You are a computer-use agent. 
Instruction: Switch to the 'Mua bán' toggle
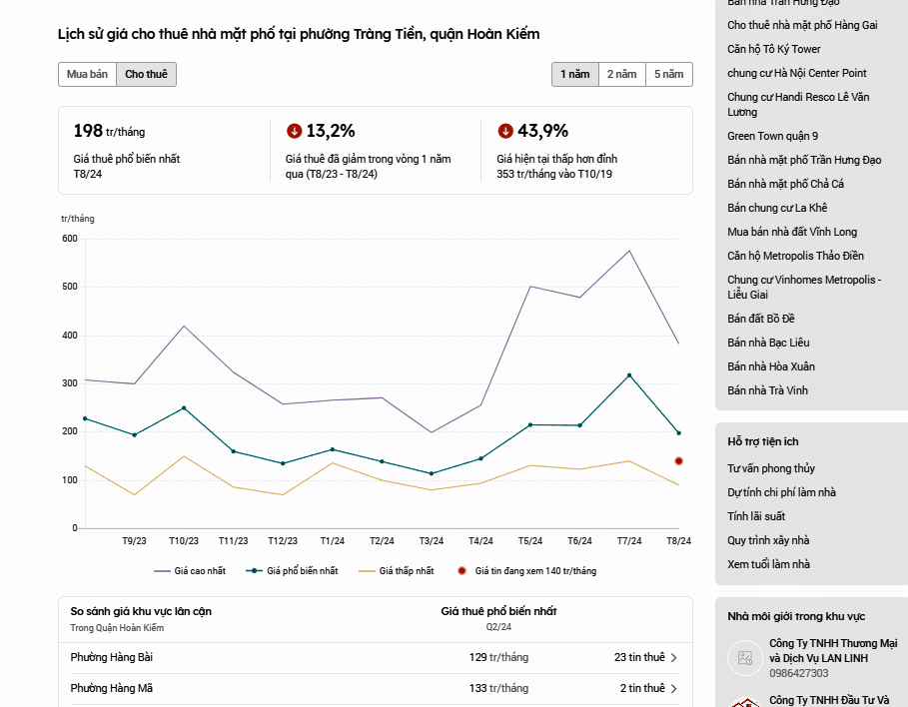[x=87, y=74]
